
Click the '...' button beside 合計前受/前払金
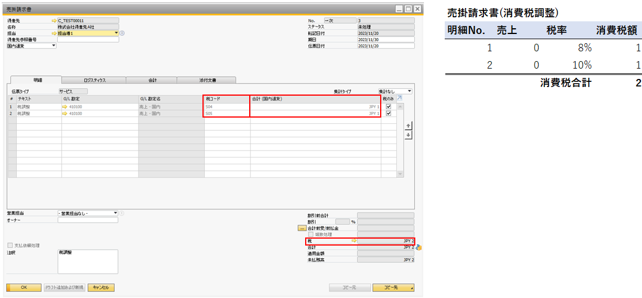[302, 228]
